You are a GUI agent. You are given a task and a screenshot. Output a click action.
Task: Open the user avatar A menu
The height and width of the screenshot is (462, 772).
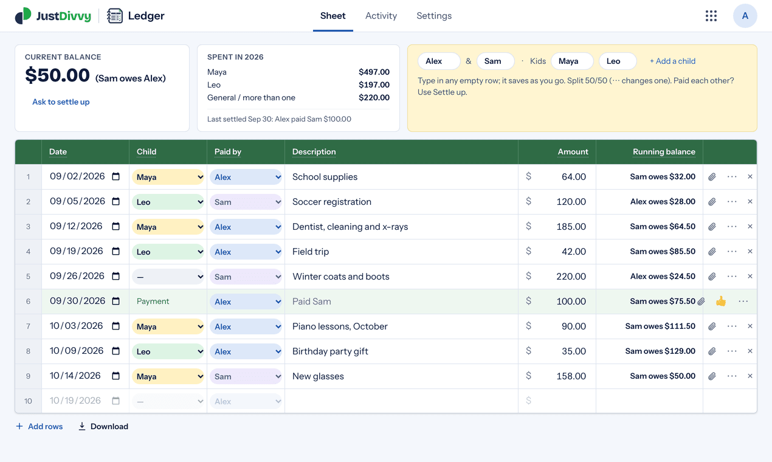pyautogui.click(x=745, y=16)
